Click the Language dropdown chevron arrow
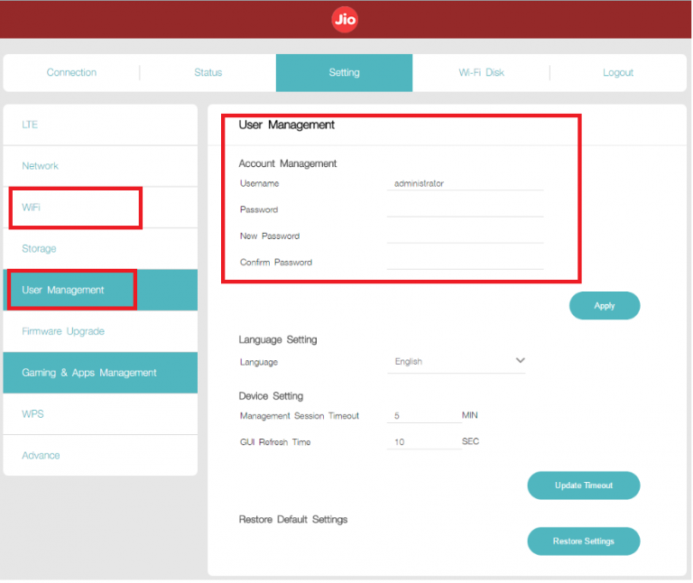 [520, 360]
